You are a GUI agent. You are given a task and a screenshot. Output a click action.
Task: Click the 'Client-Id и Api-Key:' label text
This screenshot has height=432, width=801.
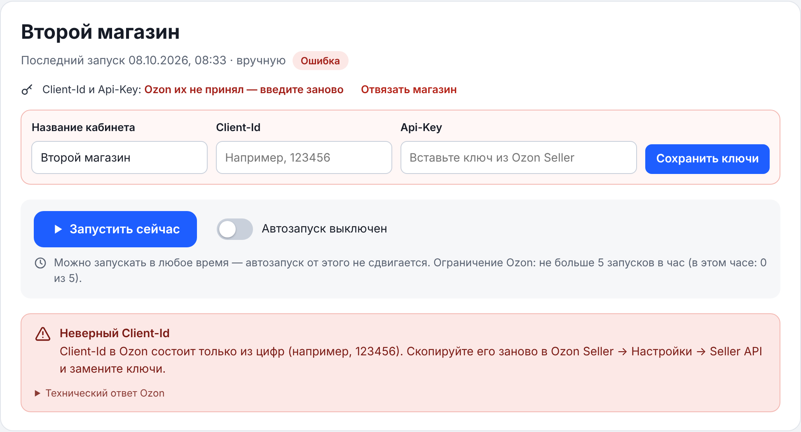[x=92, y=89]
